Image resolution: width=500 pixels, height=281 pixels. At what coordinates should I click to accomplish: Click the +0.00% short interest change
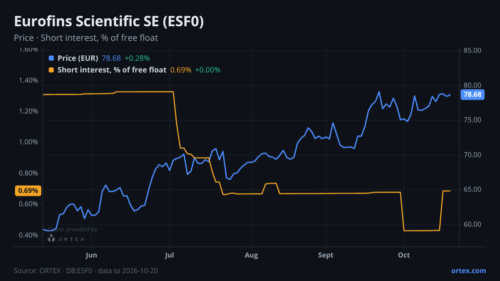(207, 70)
